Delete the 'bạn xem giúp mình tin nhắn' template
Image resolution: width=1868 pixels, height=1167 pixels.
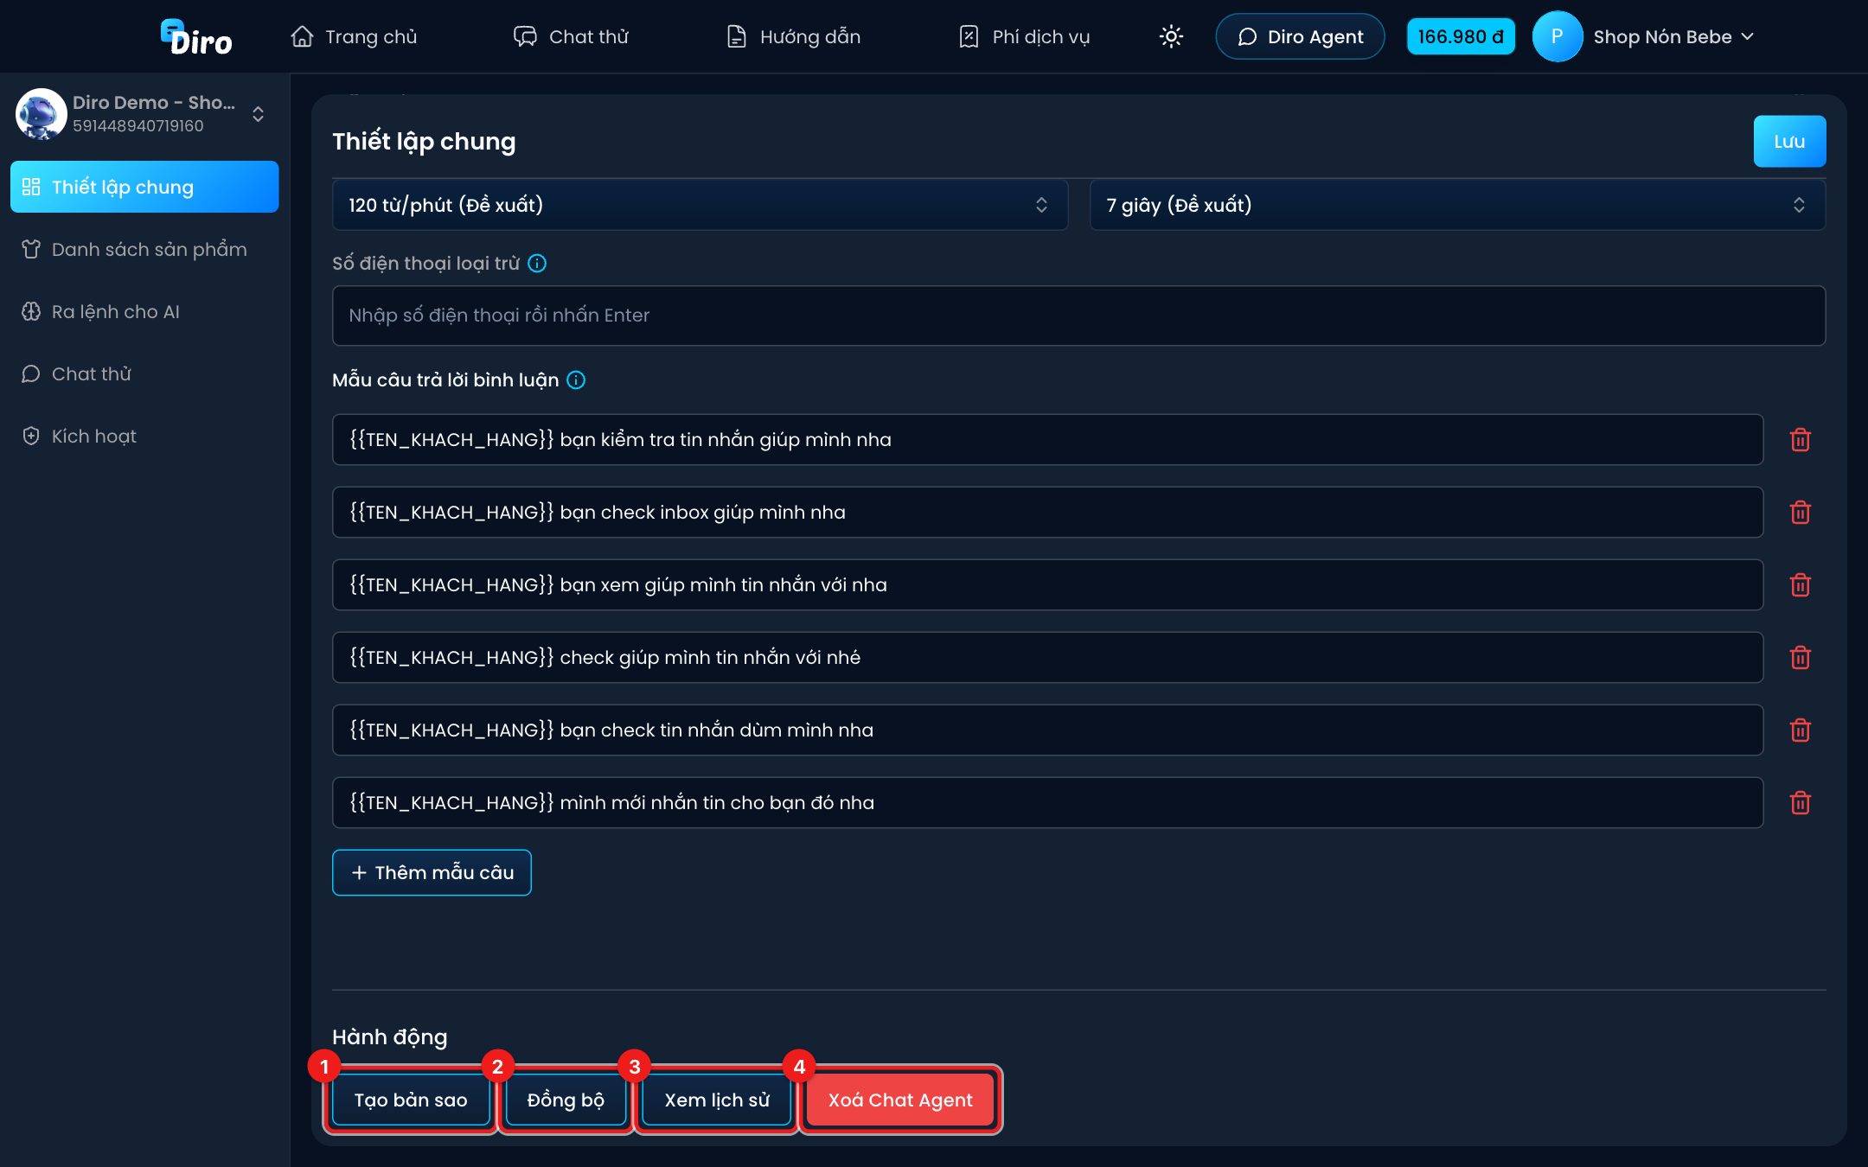pos(1801,585)
